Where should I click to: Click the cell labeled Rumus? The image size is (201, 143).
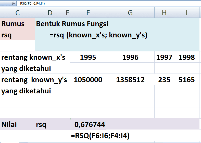click(17, 24)
